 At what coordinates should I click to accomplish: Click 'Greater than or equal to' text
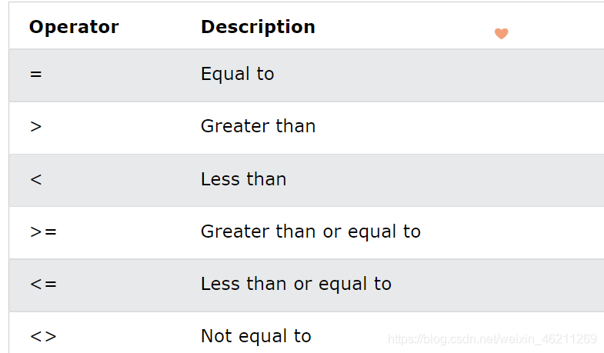(310, 231)
